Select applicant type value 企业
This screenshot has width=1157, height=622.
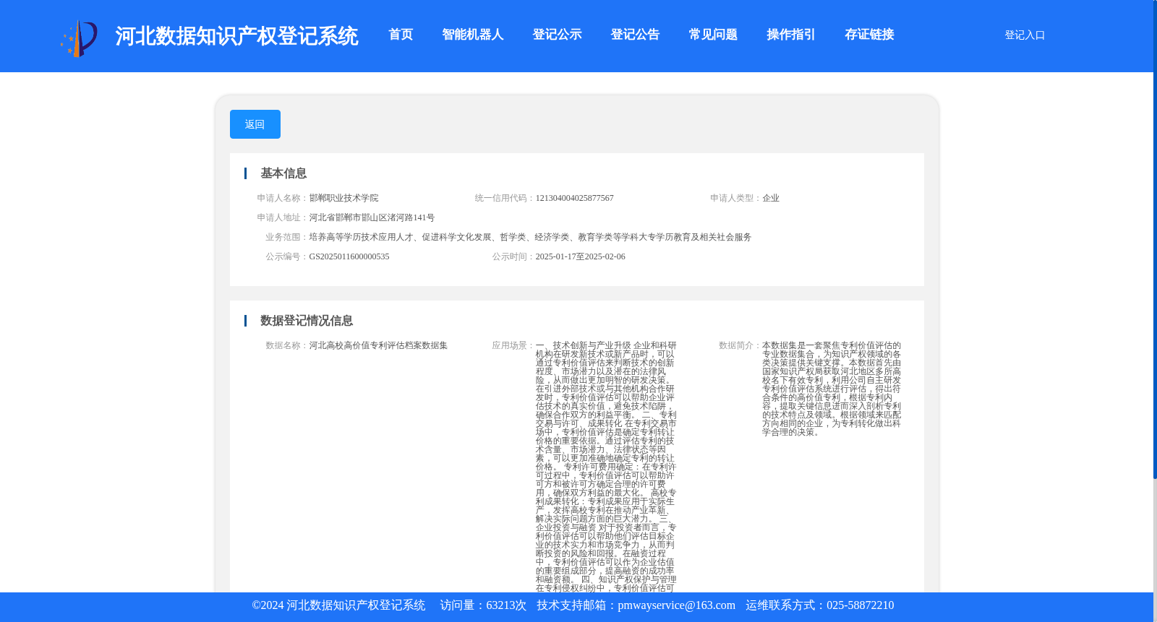pos(771,198)
